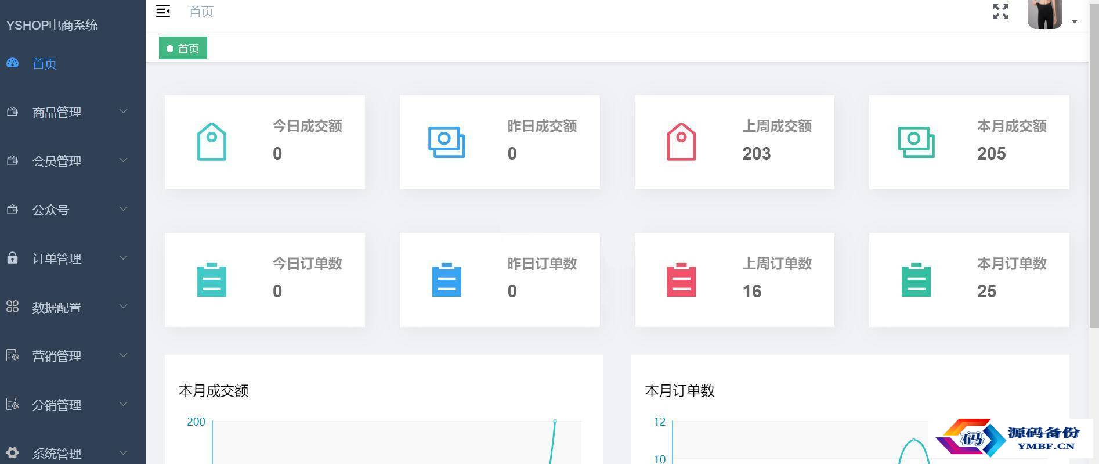This screenshot has height=464, width=1099.
Task: Click 本月成交额 chart title
Action: point(214,391)
